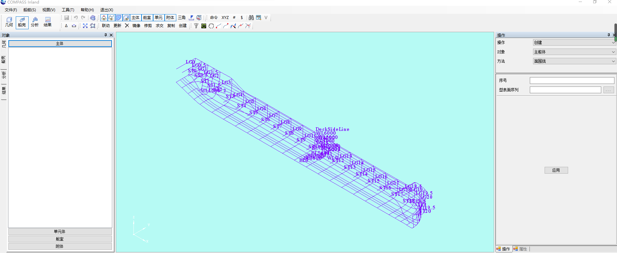Viewport: 617px width, 253px height.
Task: Switch to the 属性 tab at bottom
Action: pyautogui.click(x=521, y=249)
